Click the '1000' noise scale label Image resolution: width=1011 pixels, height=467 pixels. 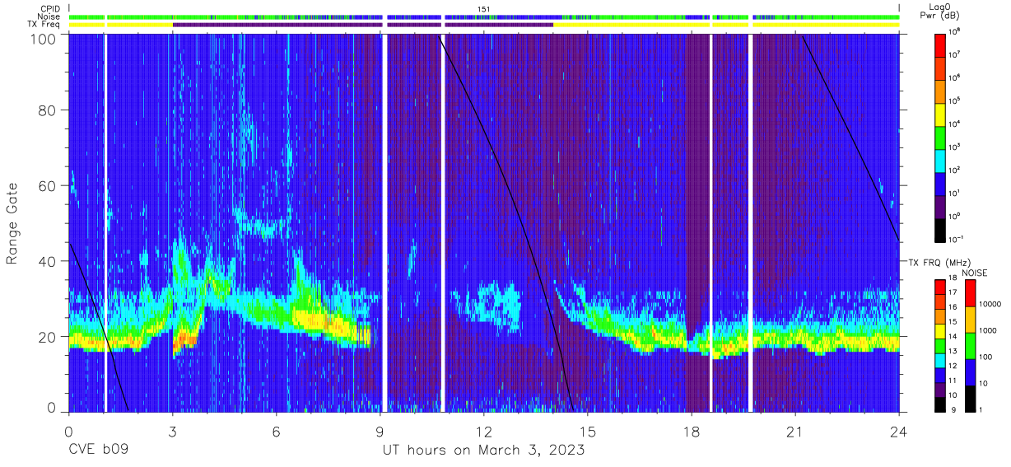click(x=989, y=330)
